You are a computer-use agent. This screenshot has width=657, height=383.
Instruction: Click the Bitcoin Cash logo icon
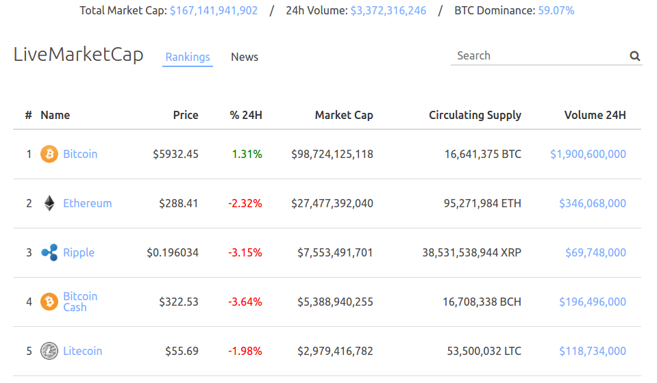point(49,302)
